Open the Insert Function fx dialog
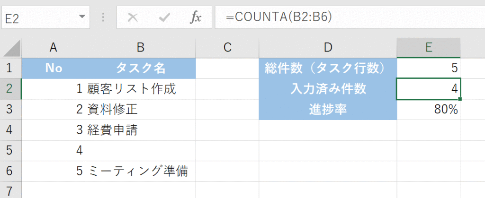The height and width of the screenshot is (198, 485). [196, 18]
